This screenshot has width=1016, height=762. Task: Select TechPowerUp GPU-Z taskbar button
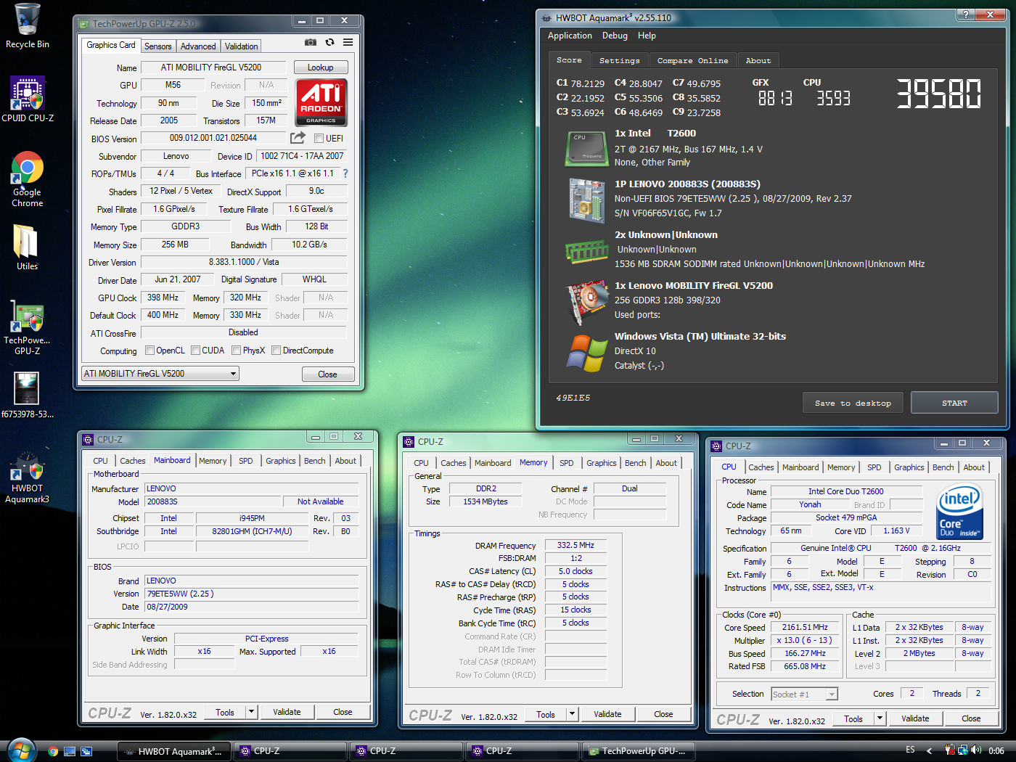pos(638,751)
